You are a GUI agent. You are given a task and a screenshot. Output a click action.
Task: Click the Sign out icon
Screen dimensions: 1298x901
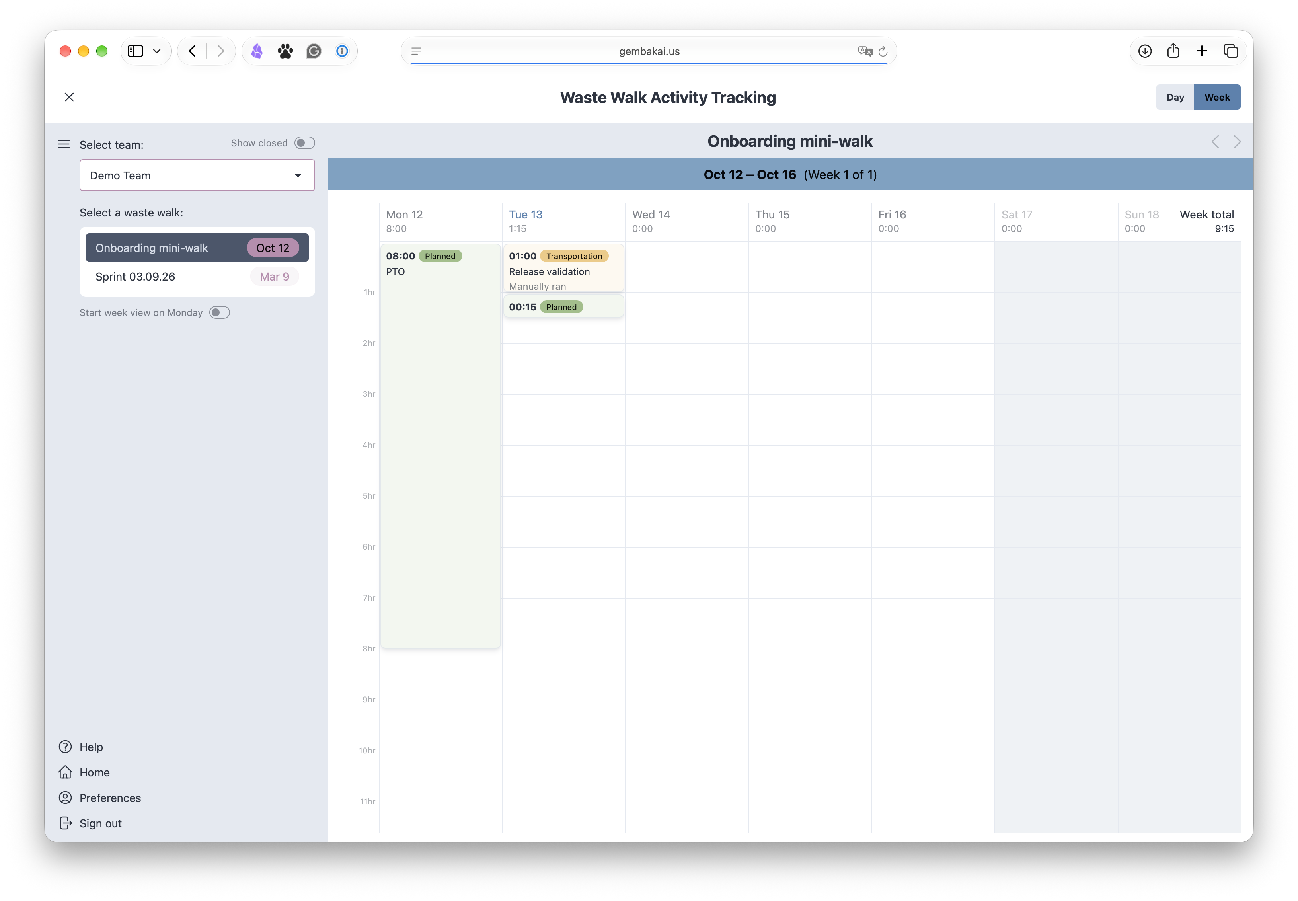66,823
